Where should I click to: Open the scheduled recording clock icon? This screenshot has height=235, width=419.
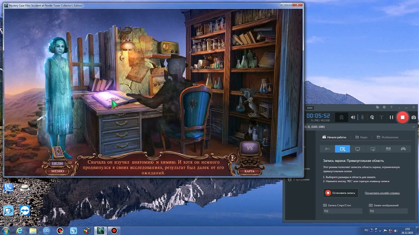384,107
